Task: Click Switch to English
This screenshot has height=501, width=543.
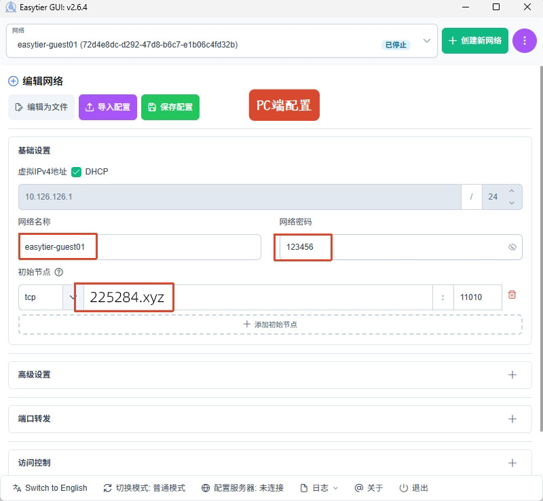Action: (x=50, y=488)
